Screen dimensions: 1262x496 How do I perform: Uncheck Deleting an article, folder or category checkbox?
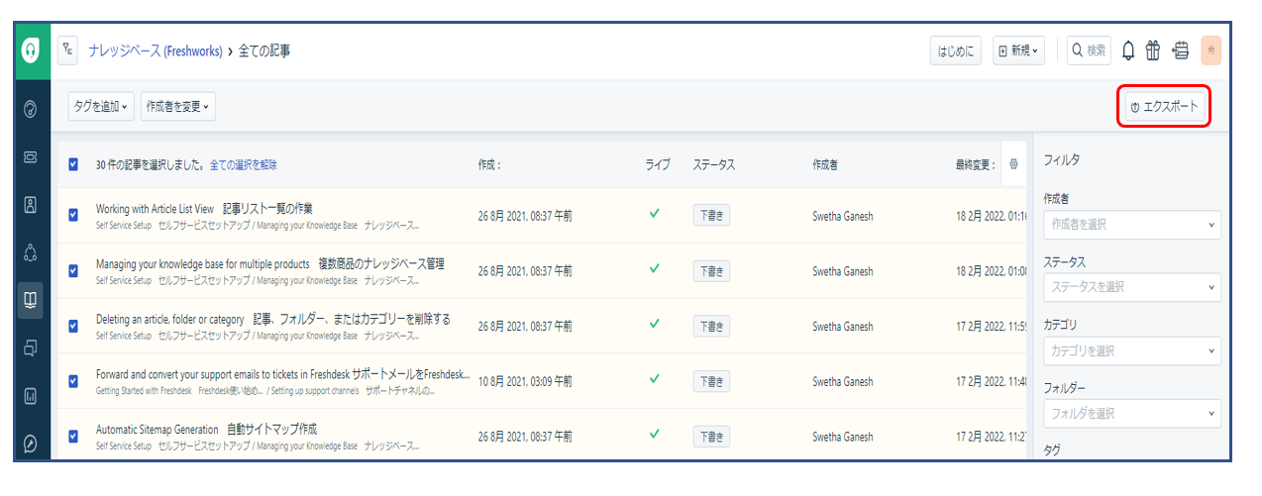coord(73,326)
